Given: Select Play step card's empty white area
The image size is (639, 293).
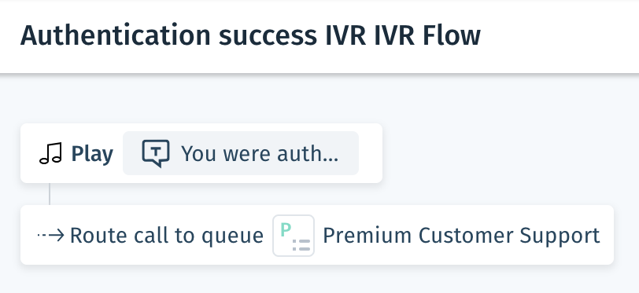Looking at the screenshot, I should 371,153.
